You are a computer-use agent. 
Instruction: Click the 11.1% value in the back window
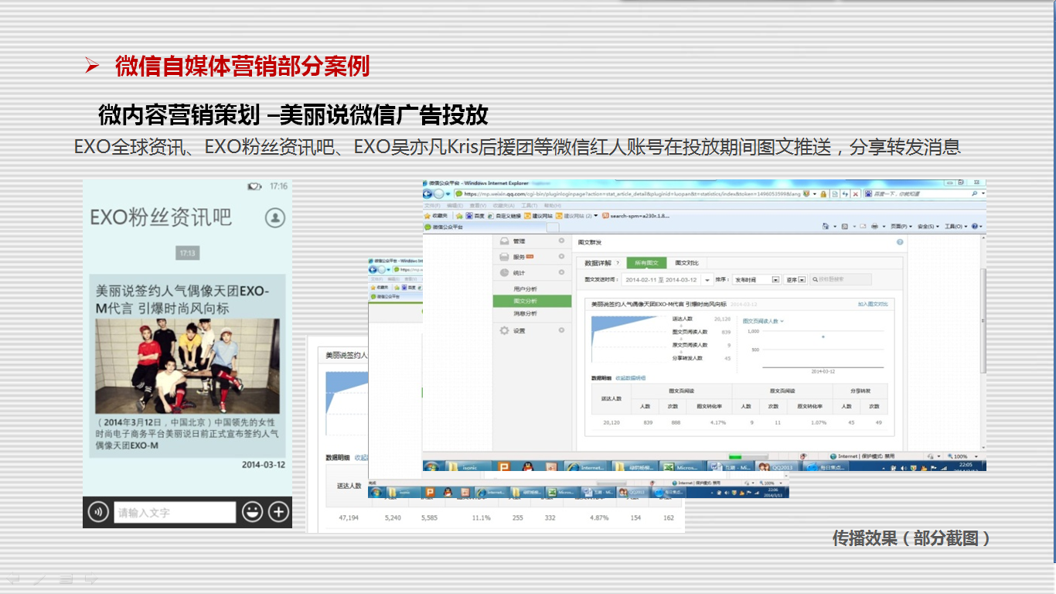482,517
